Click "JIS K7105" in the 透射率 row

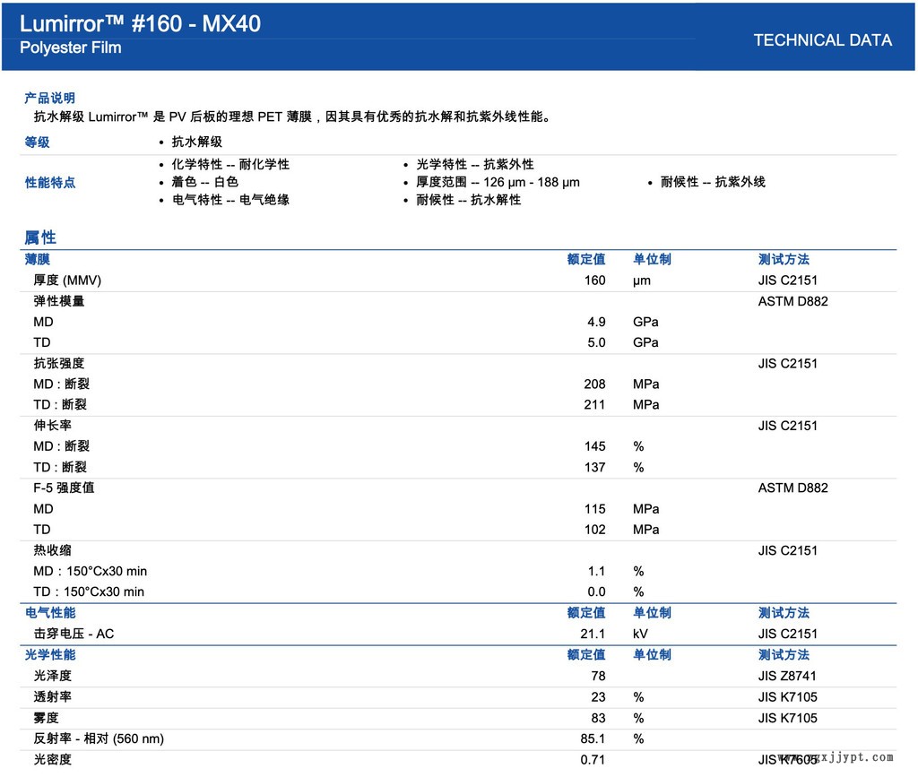[787, 697]
